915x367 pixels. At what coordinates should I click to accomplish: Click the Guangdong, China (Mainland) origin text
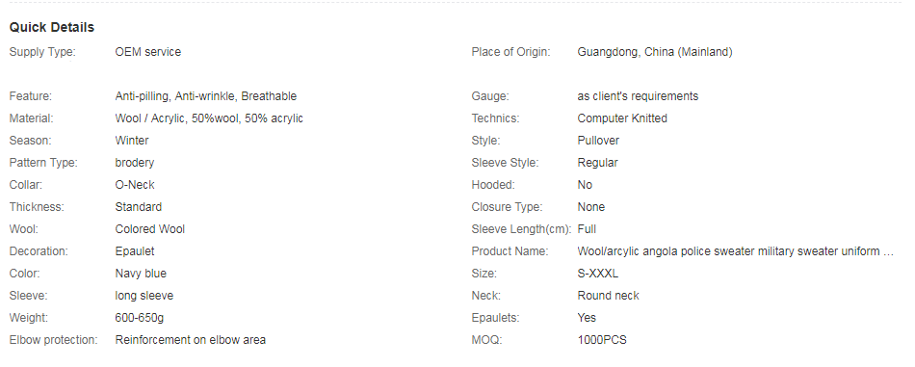tap(655, 52)
